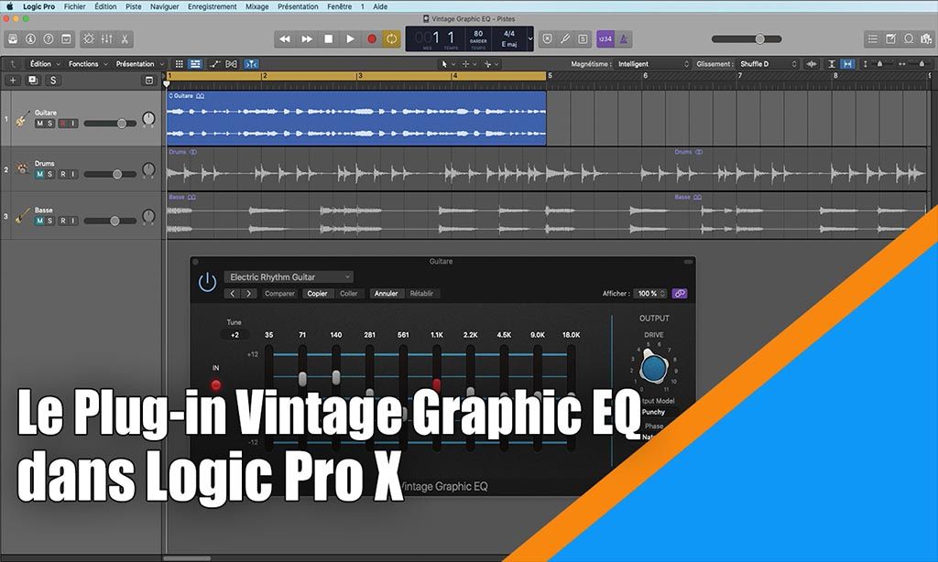Open the Enregistrement menu

click(x=213, y=6)
